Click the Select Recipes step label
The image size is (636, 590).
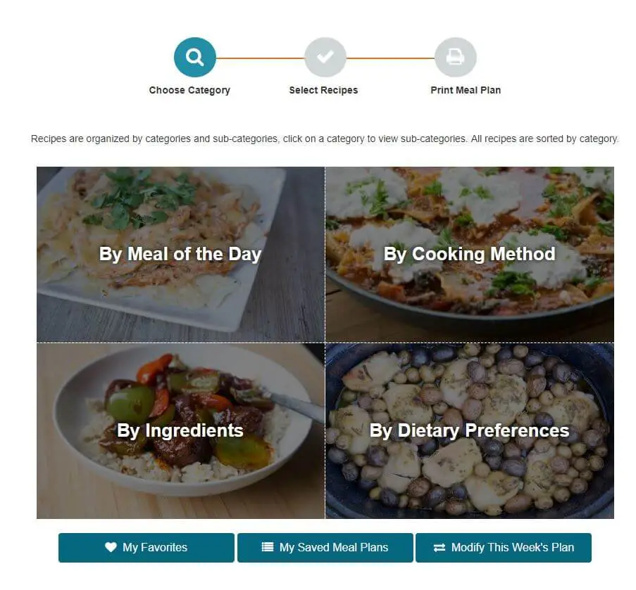(323, 90)
